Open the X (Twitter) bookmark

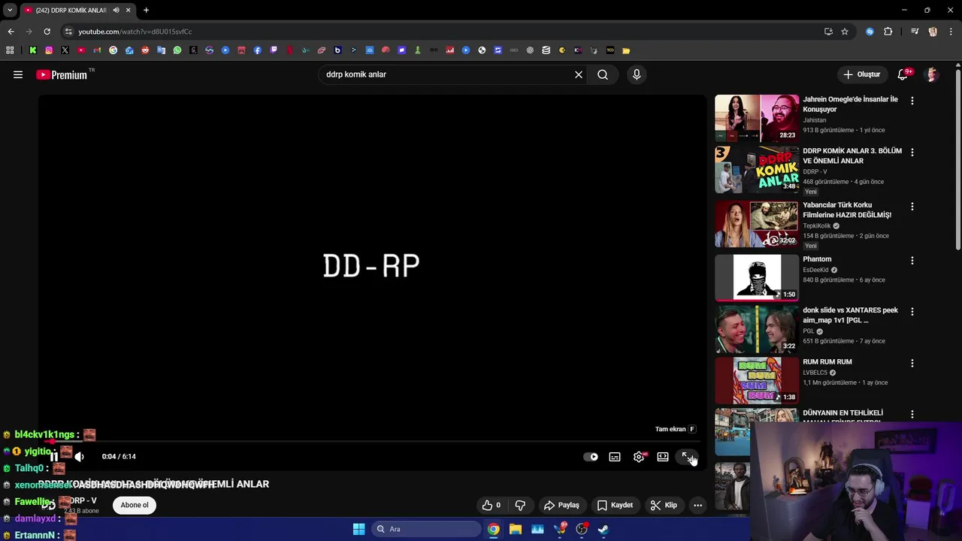[65, 50]
